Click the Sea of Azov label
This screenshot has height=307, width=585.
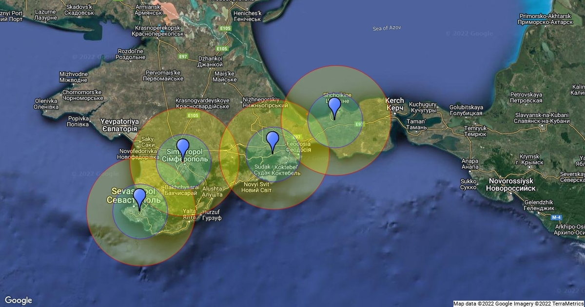pos(387,28)
